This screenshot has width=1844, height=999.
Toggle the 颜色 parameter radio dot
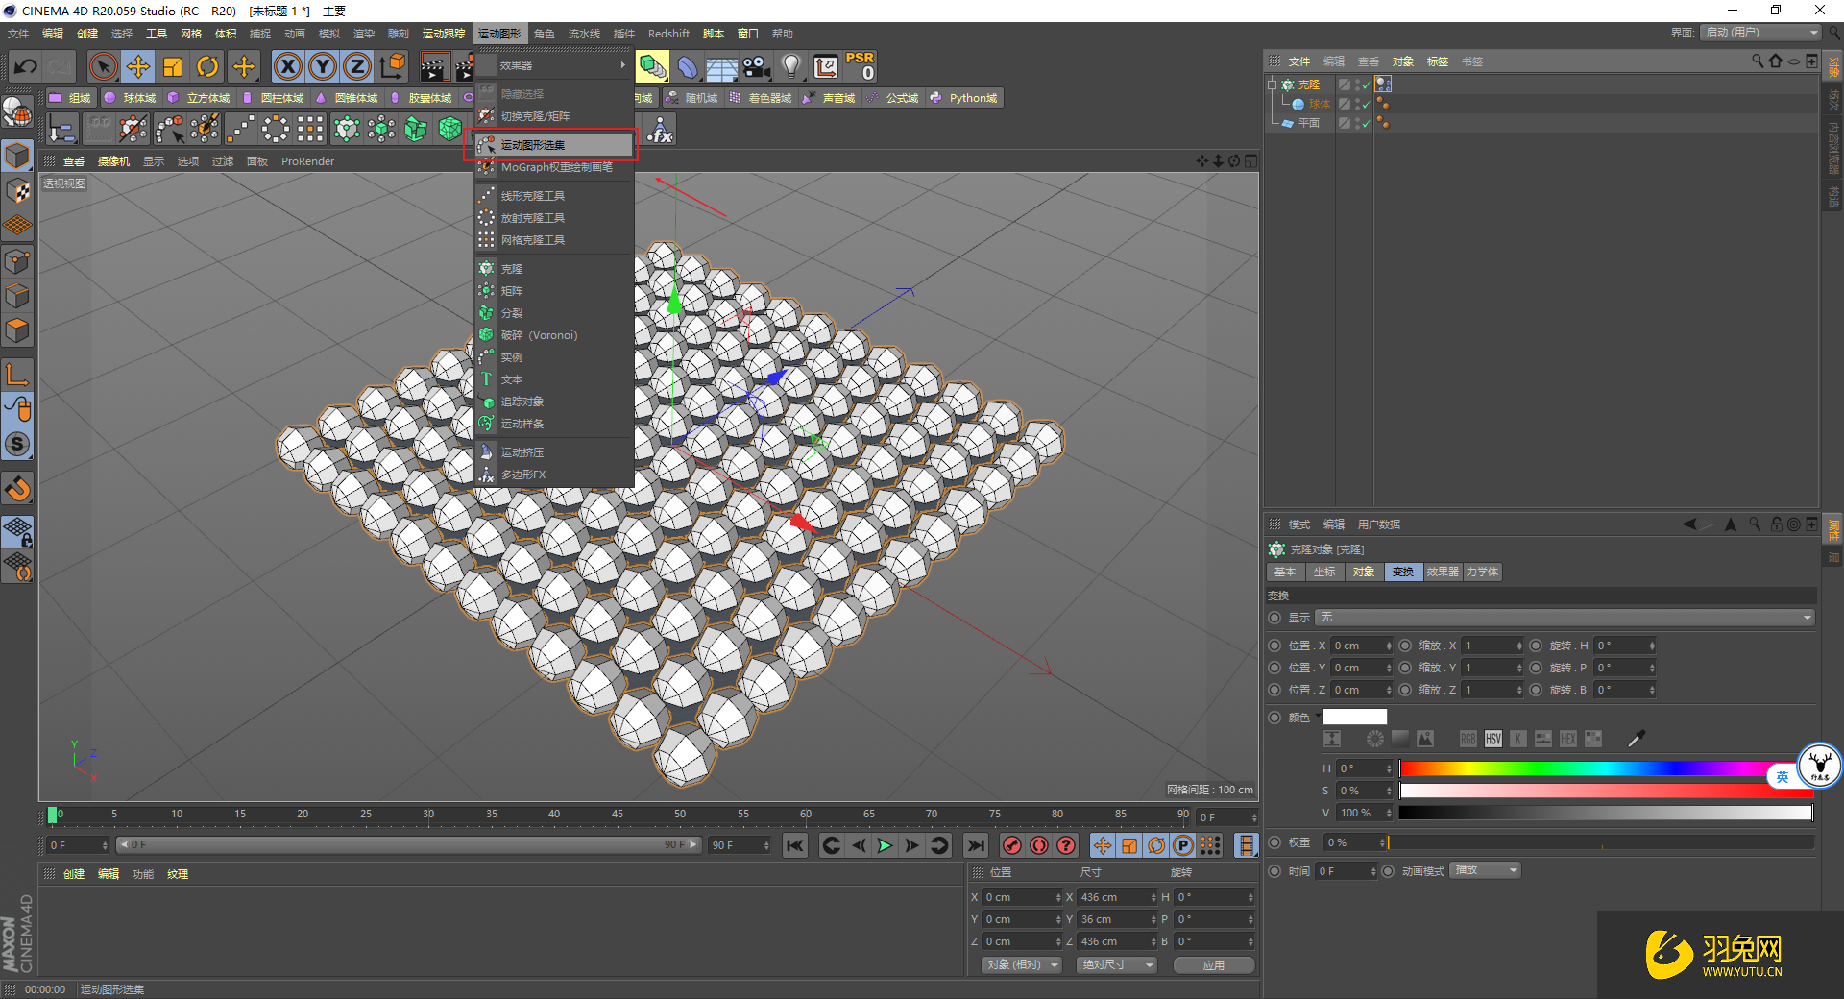(x=1274, y=718)
